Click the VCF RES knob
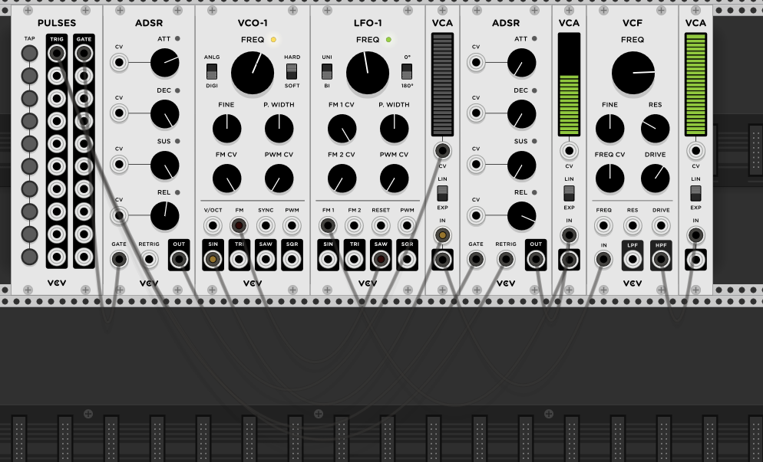The width and height of the screenshot is (763, 462). point(655,129)
